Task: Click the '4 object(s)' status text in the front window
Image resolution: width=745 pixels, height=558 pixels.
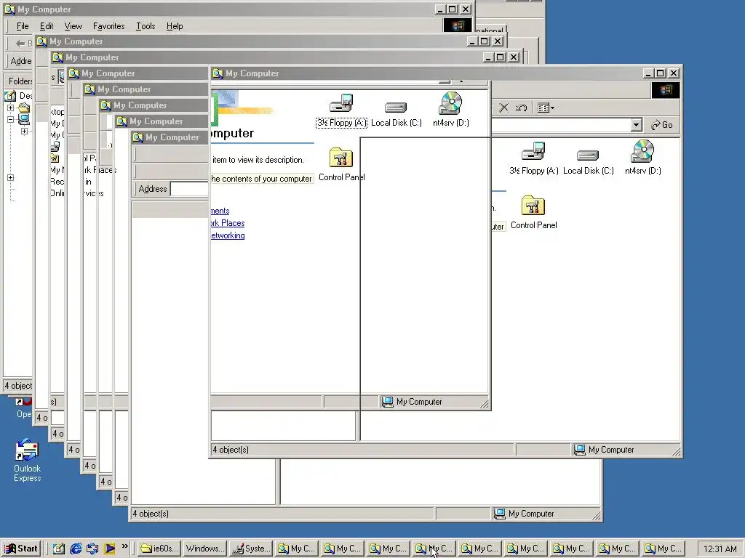Action: [x=231, y=449]
